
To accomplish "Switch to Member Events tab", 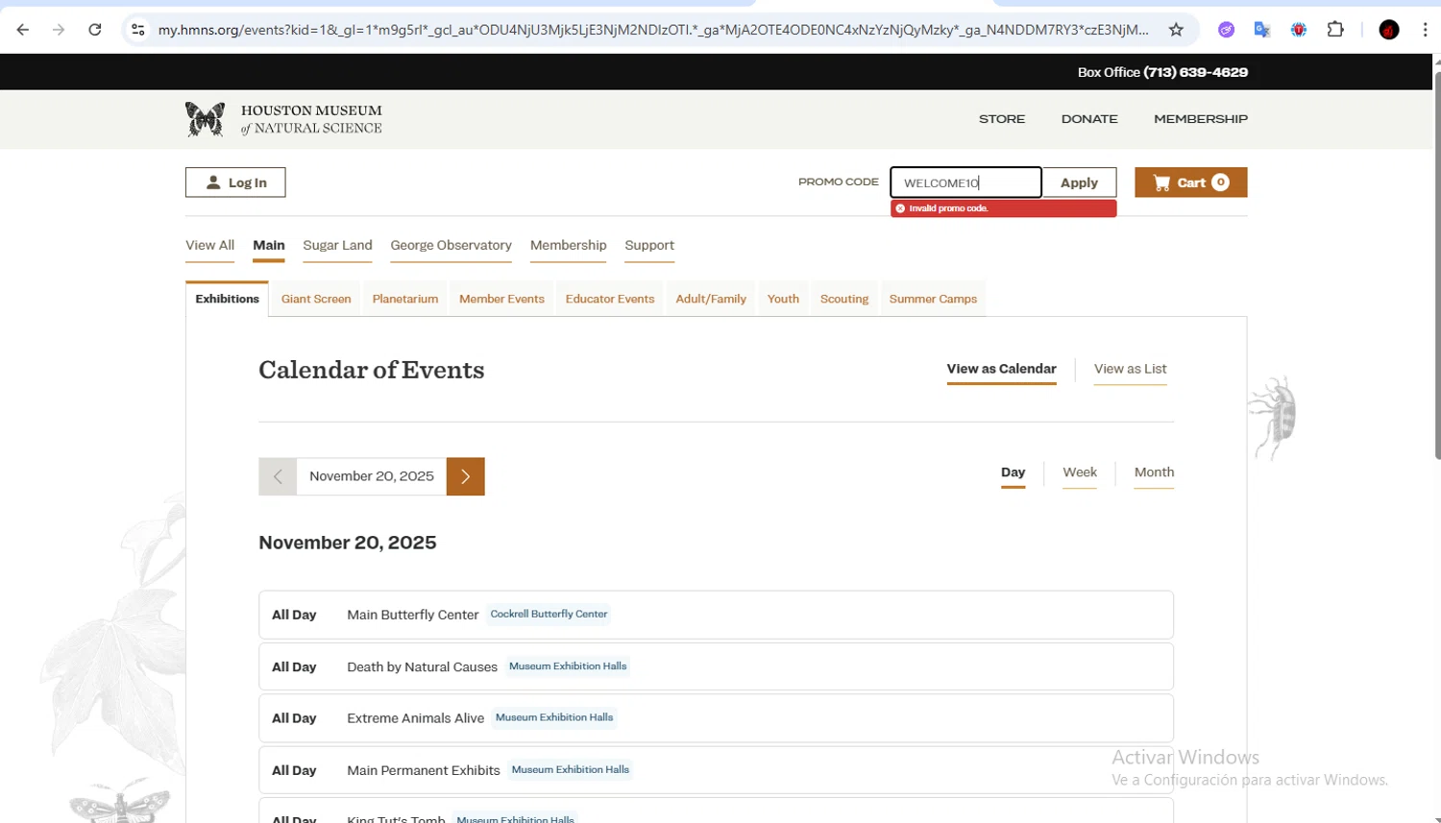I will tap(501, 299).
